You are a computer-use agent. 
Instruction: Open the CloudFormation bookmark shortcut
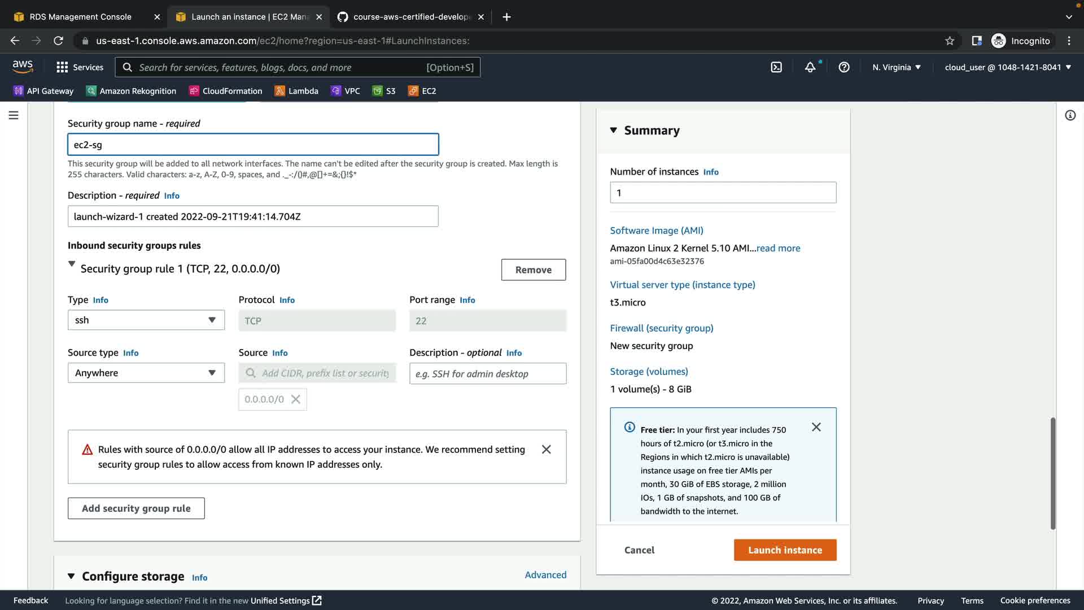(x=226, y=91)
